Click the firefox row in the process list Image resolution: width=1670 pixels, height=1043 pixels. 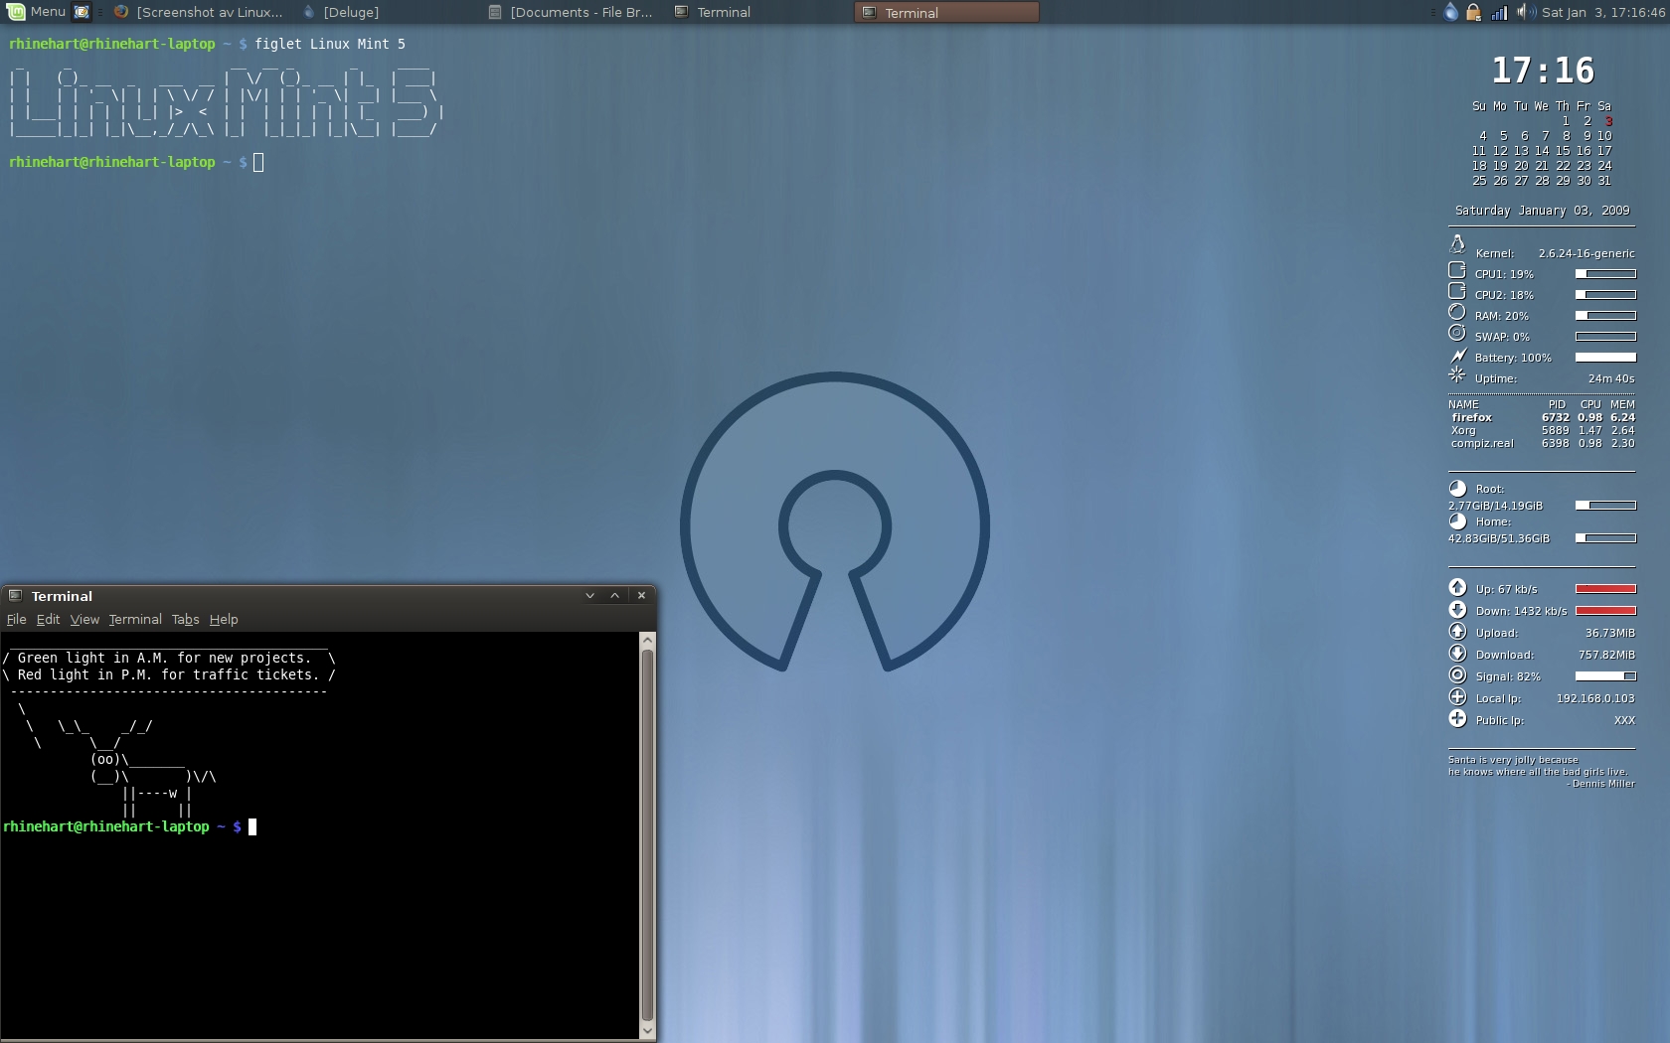1542,417
